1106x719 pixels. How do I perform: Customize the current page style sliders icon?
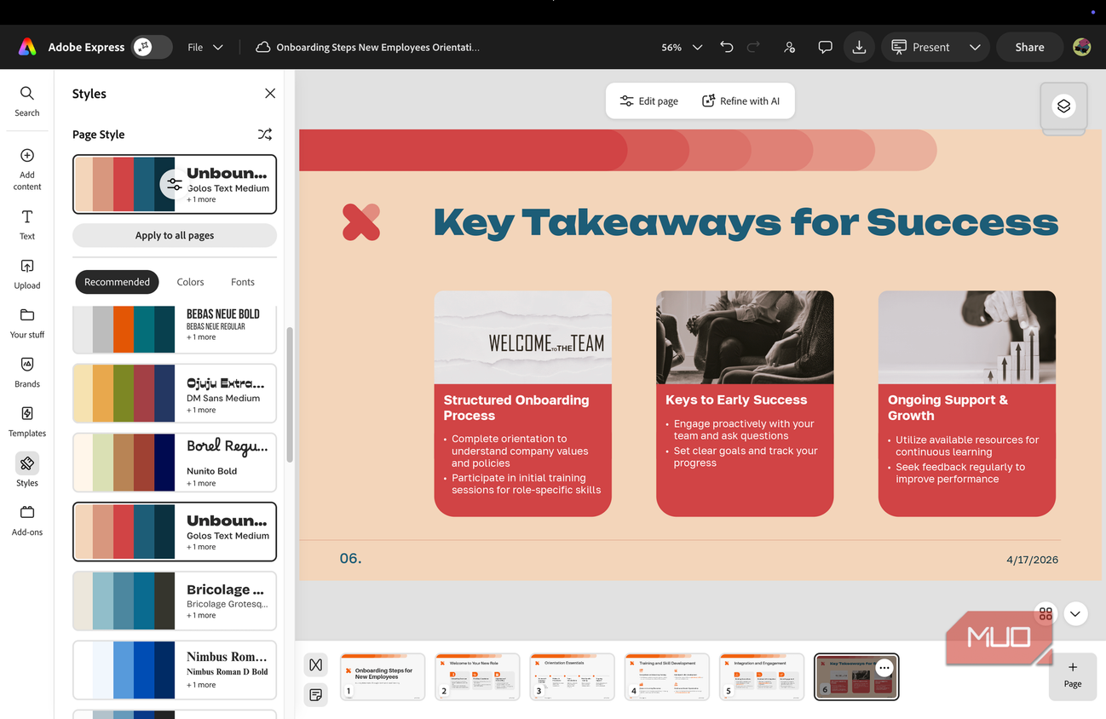point(175,184)
